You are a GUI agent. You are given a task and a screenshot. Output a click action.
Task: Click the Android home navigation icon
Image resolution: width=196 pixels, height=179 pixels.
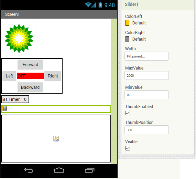[59, 170]
